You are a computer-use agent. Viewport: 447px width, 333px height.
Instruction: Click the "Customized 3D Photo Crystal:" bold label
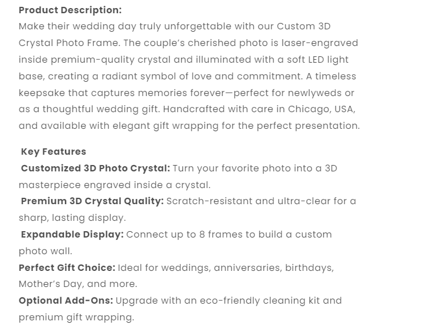coord(95,169)
